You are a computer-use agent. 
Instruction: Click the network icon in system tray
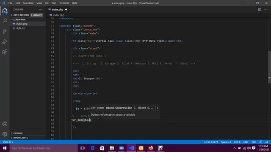[x=244, y=148]
